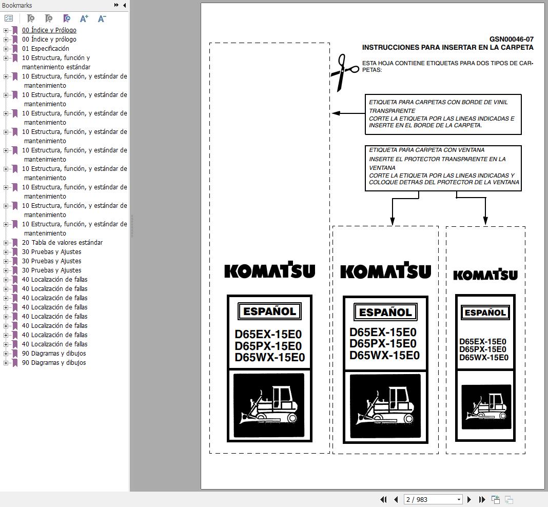Expand the 00 Índice y Prólogo bookmark (underlined)
The width and height of the screenshot is (548, 507).
(x=6, y=30)
